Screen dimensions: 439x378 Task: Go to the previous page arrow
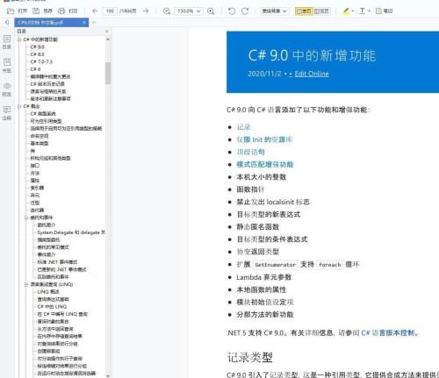point(95,11)
